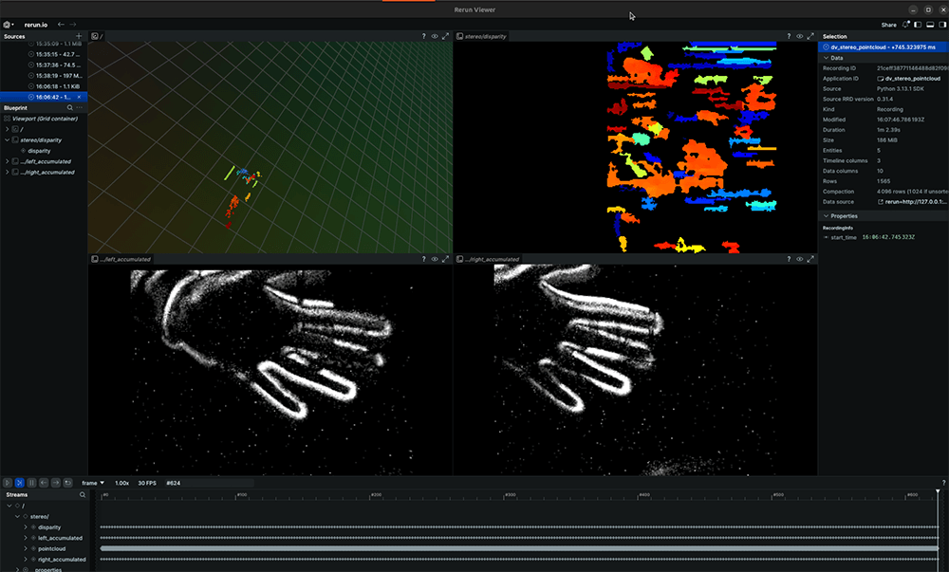Screen dimensions: 949x572
Task: Toggle visibility of the 3D root view
Action: coord(435,36)
